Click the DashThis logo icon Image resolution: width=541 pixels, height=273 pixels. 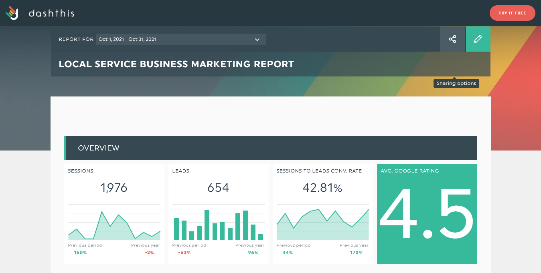(12, 13)
